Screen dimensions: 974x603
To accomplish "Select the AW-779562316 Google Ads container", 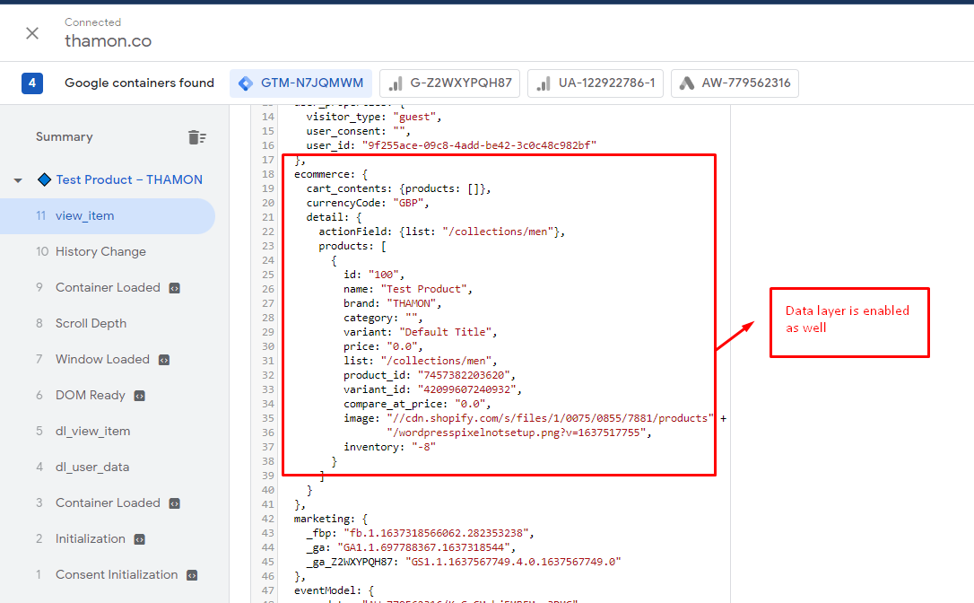I will 735,83.
